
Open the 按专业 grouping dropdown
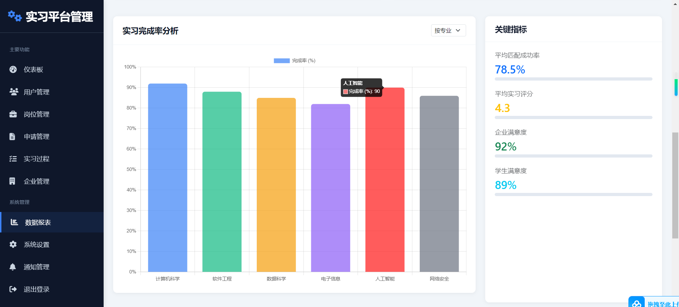(x=448, y=30)
